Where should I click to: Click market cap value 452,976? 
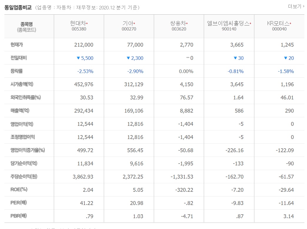(84, 84)
